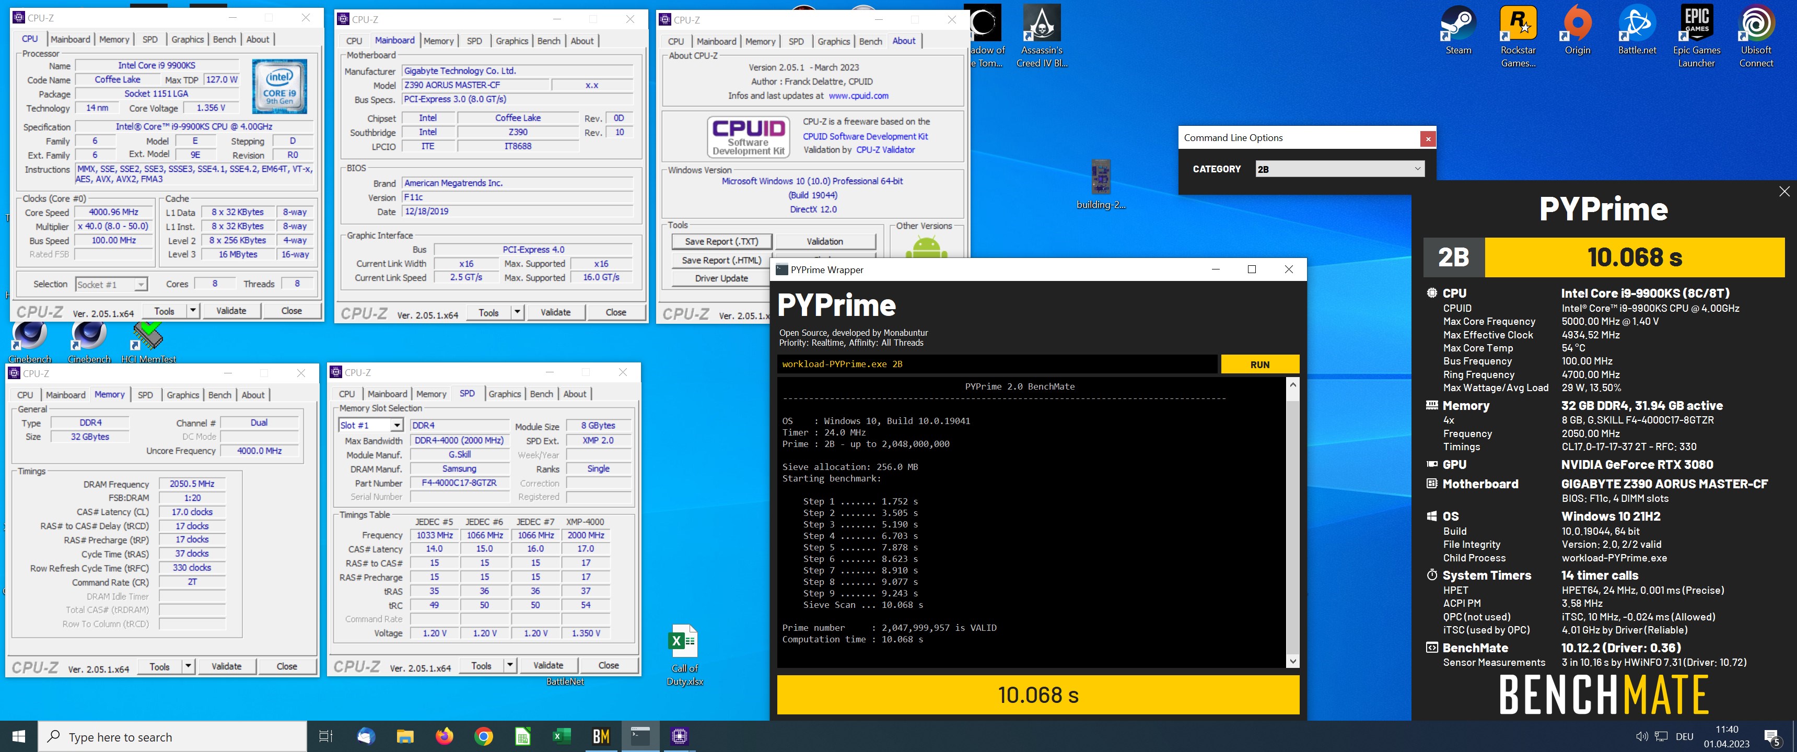Expand Tools arrow in the Mainboard tab window

tap(518, 312)
